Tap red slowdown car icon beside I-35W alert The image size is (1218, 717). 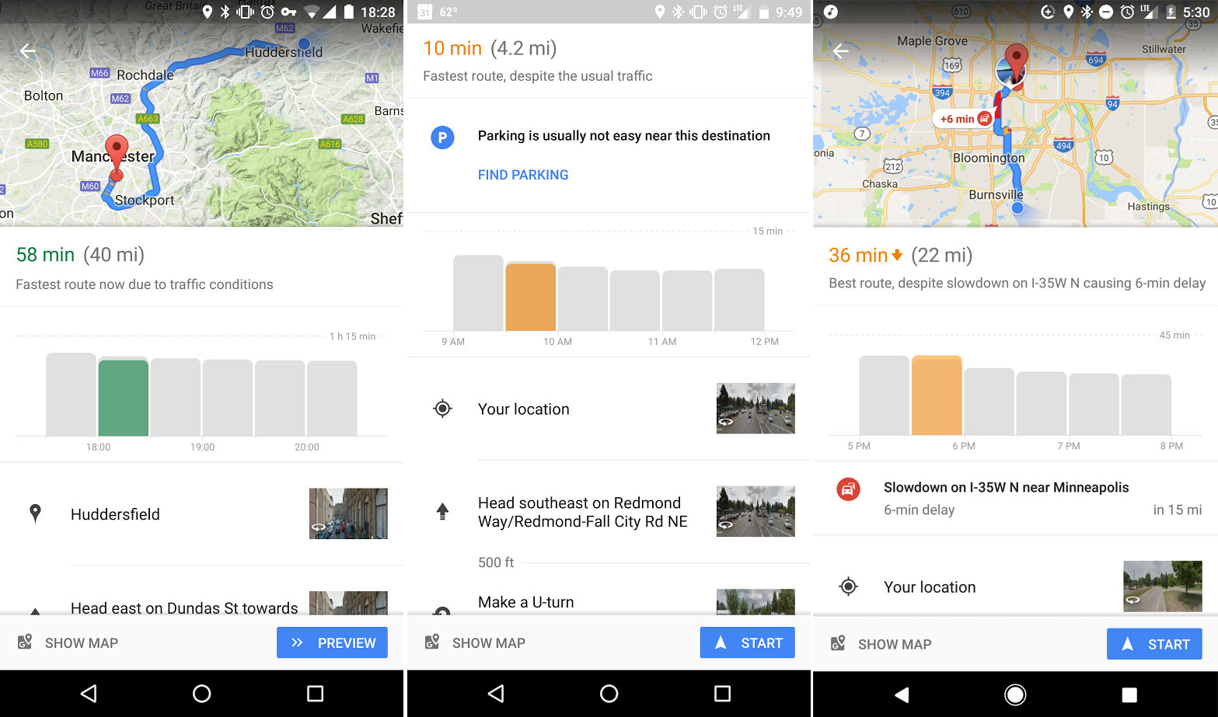(x=848, y=489)
